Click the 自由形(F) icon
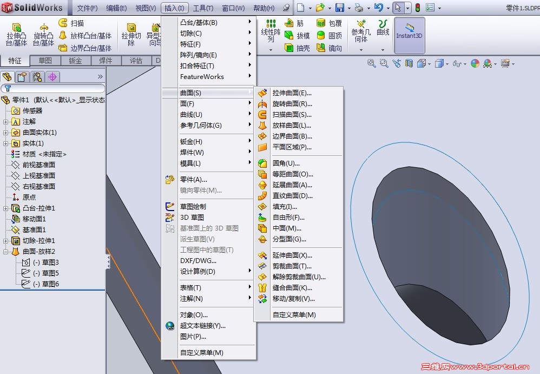The image size is (540, 374). click(x=262, y=218)
